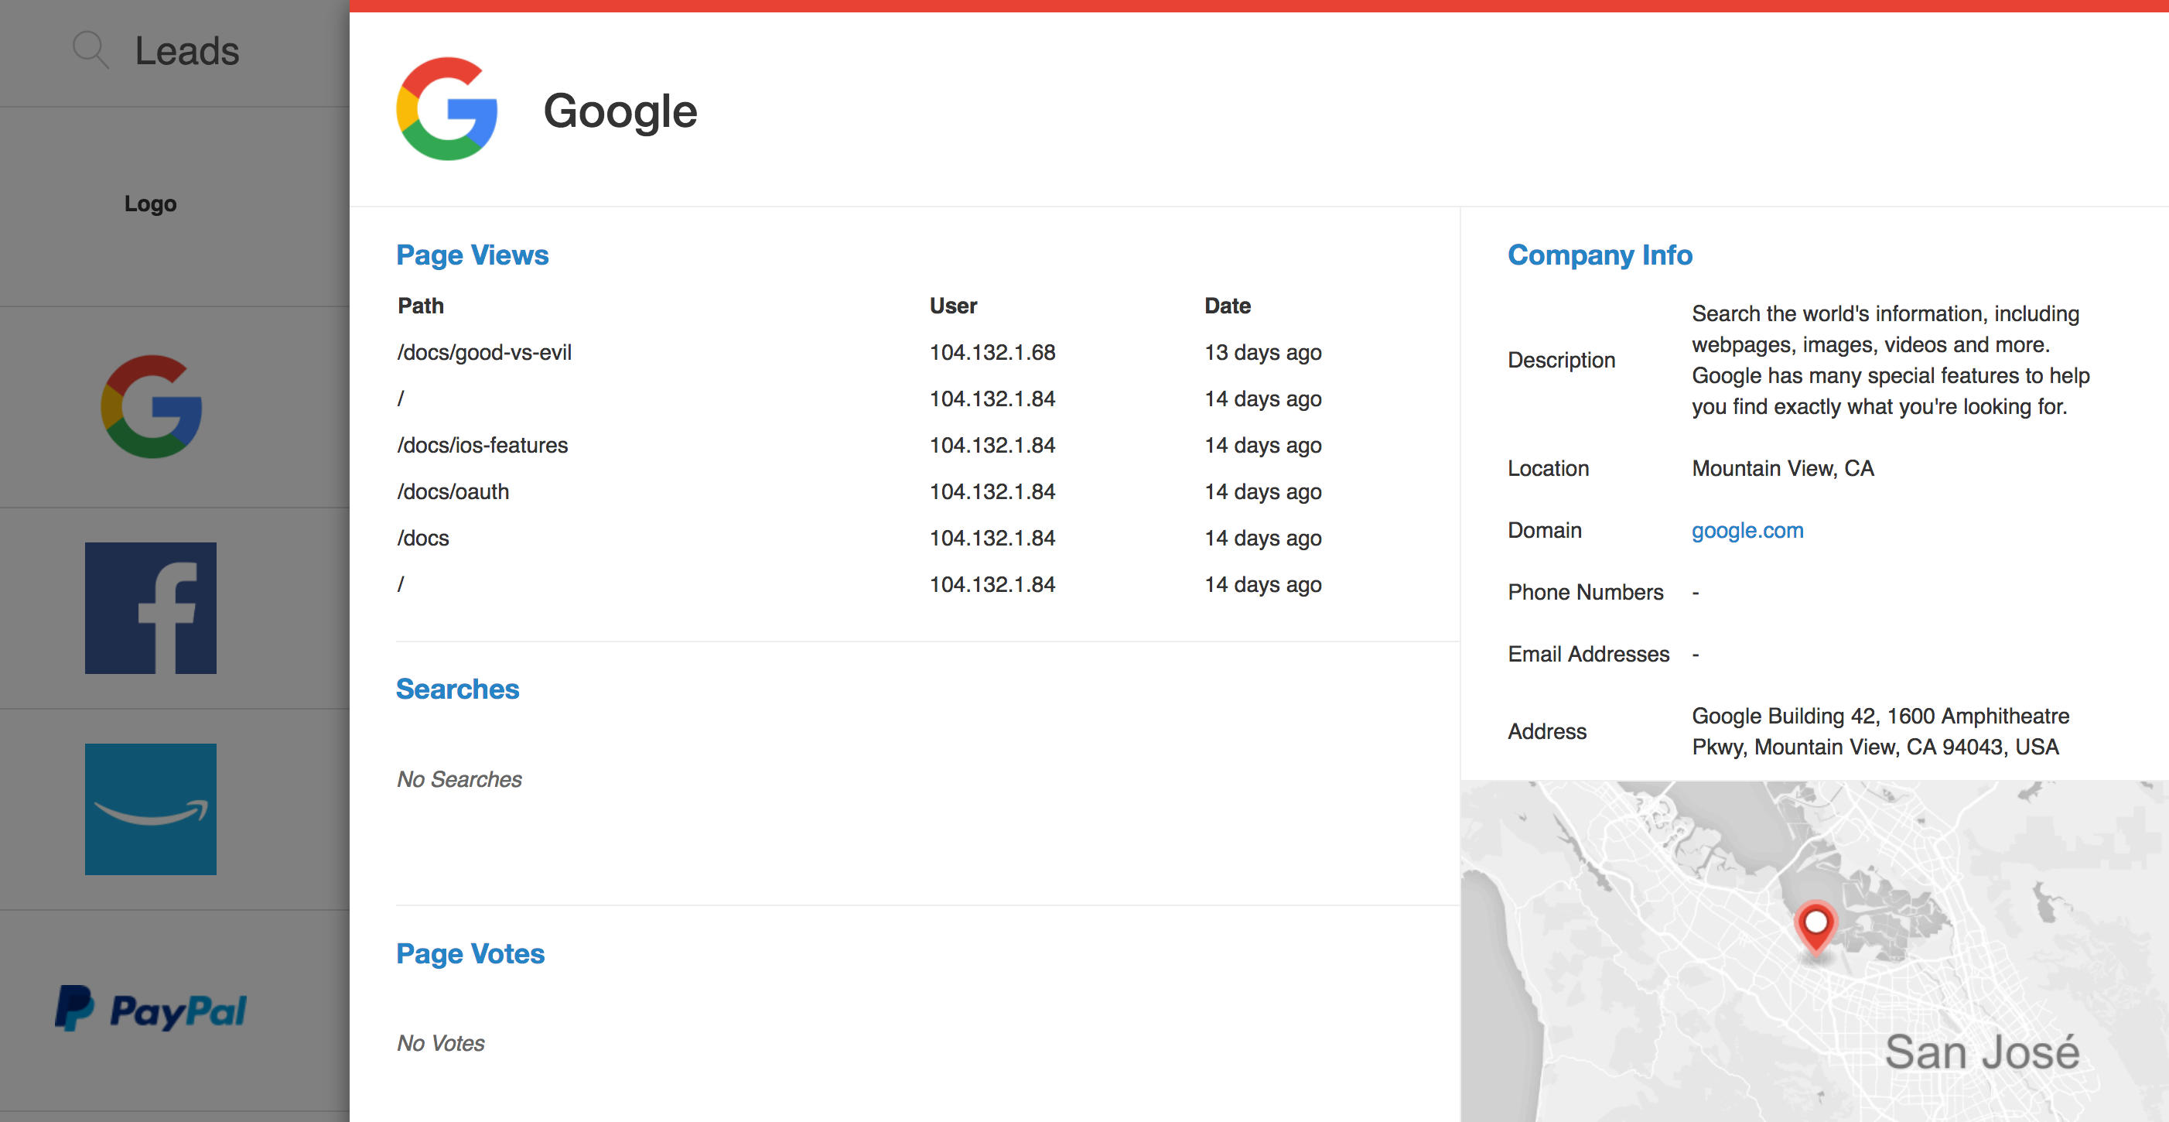Click the /docs/oauth path entry

pyautogui.click(x=453, y=491)
